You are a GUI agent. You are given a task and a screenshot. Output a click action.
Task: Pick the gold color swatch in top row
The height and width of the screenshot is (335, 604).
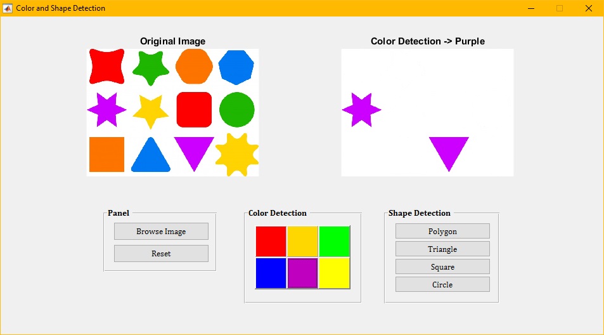click(302, 241)
